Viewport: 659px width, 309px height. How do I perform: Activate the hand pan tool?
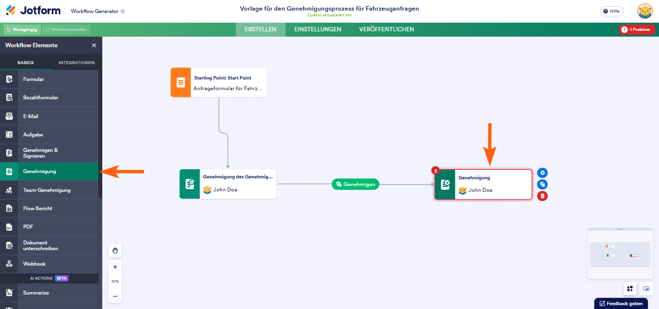tap(115, 251)
